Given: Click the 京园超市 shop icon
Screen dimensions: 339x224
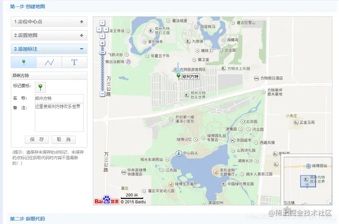Looking at the screenshot, I should (x=232, y=141).
